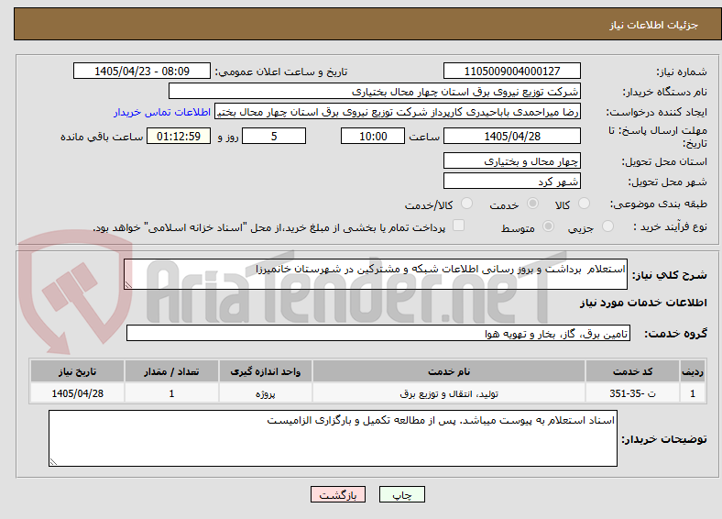This screenshot has height=519, width=722.
Task: Click the request creator field رضا میراحمدی
Action: coord(398,112)
